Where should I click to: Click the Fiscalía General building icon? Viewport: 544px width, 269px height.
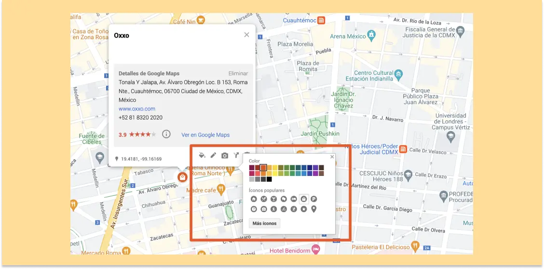coord(460,30)
